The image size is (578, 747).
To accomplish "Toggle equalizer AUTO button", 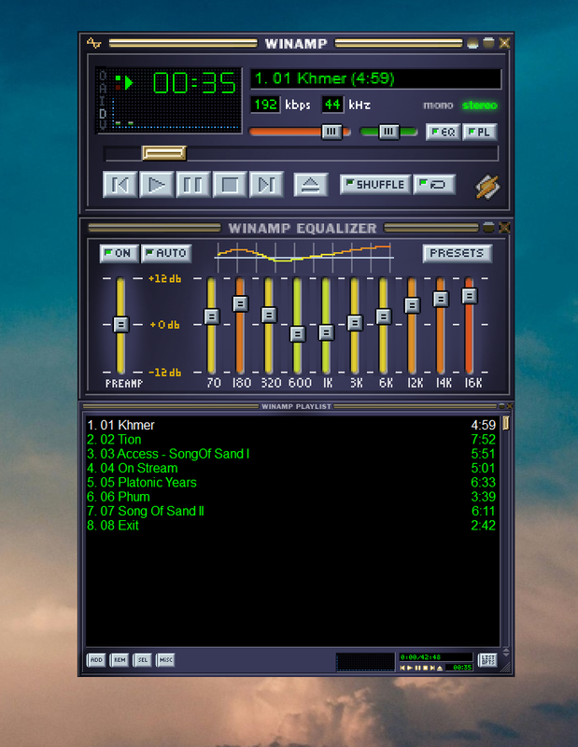I will 166,253.
